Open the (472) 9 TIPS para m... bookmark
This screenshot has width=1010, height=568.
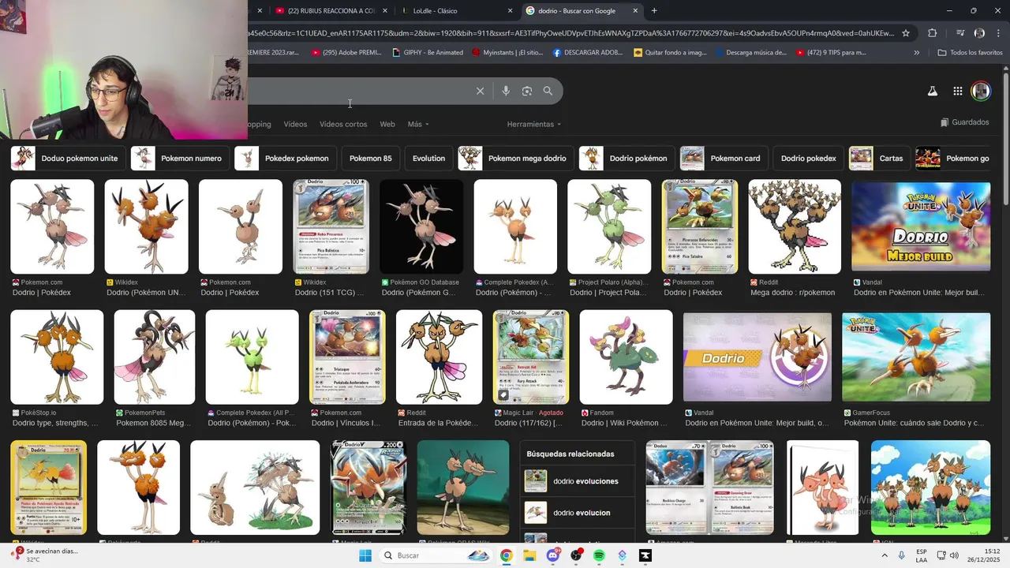click(x=832, y=53)
